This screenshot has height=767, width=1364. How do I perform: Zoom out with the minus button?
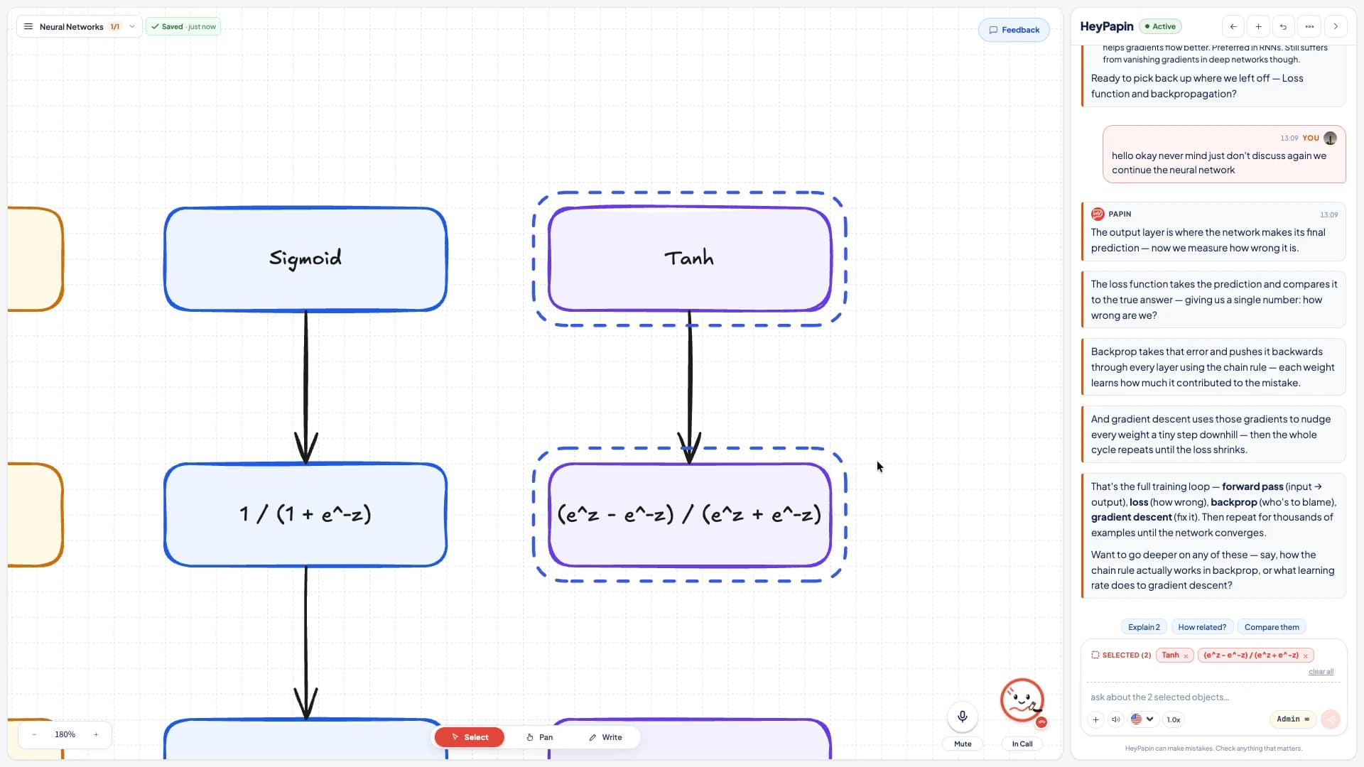pos(34,734)
